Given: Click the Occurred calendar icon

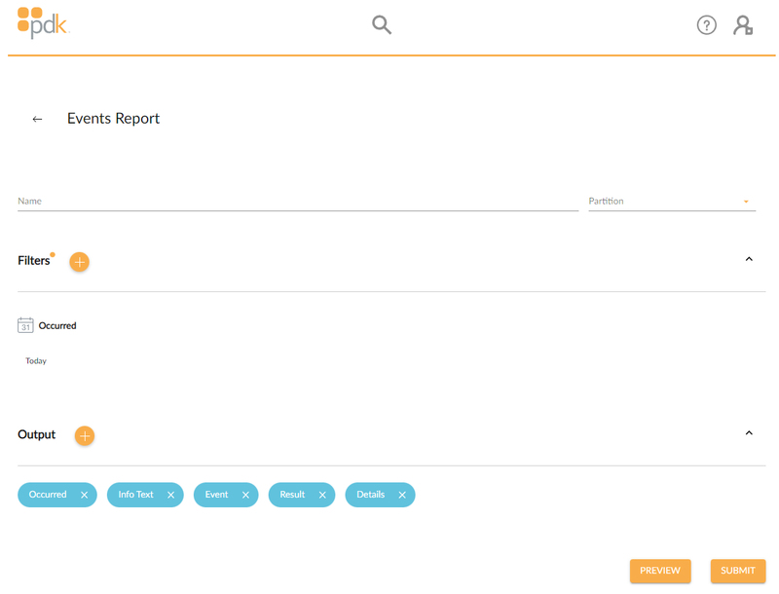Looking at the screenshot, I should click(x=25, y=325).
